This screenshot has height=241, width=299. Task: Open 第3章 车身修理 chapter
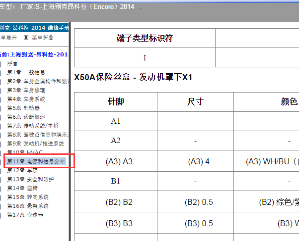(26, 90)
